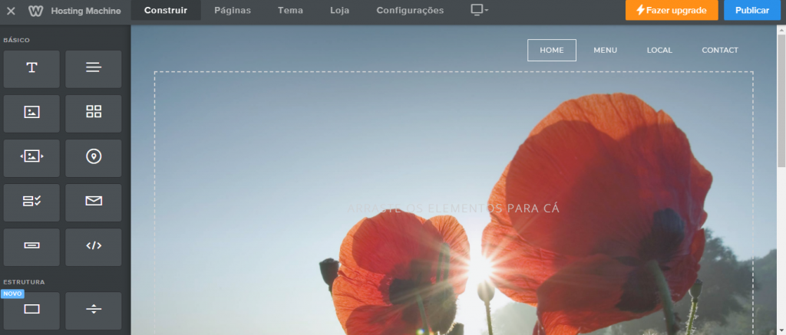Viewport: 786px width, 335px height.
Task: Open the Loja tab
Action: (x=340, y=11)
